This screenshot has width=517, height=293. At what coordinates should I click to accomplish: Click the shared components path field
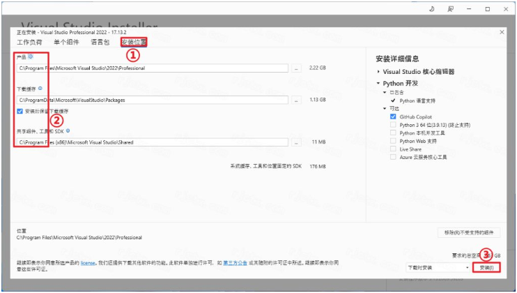pos(153,142)
